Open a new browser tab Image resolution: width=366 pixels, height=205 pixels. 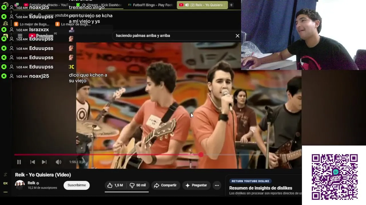(231, 5)
